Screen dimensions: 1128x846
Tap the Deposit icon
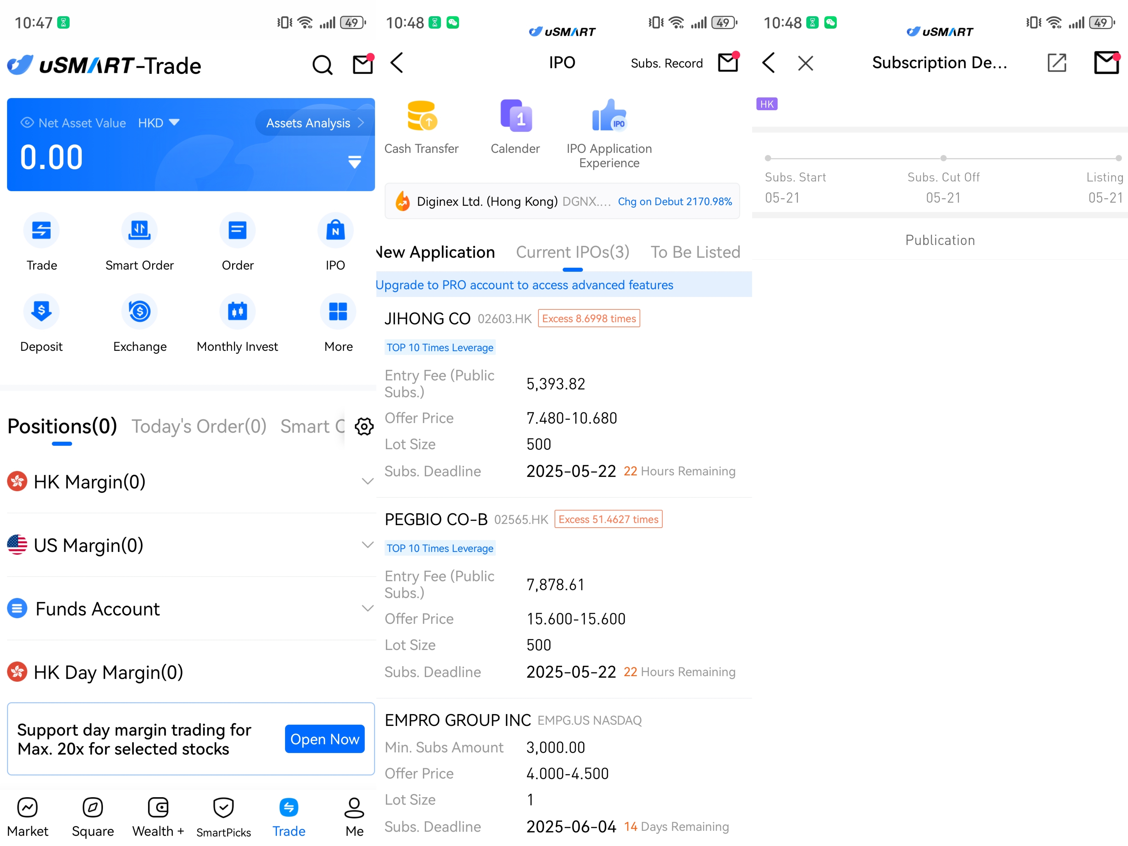tap(41, 323)
